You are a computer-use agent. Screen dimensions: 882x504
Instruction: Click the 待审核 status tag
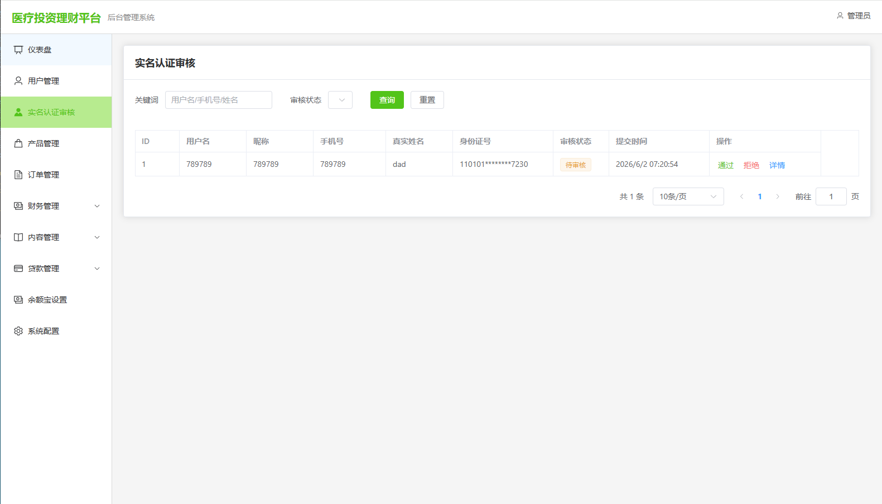(576, 165)
